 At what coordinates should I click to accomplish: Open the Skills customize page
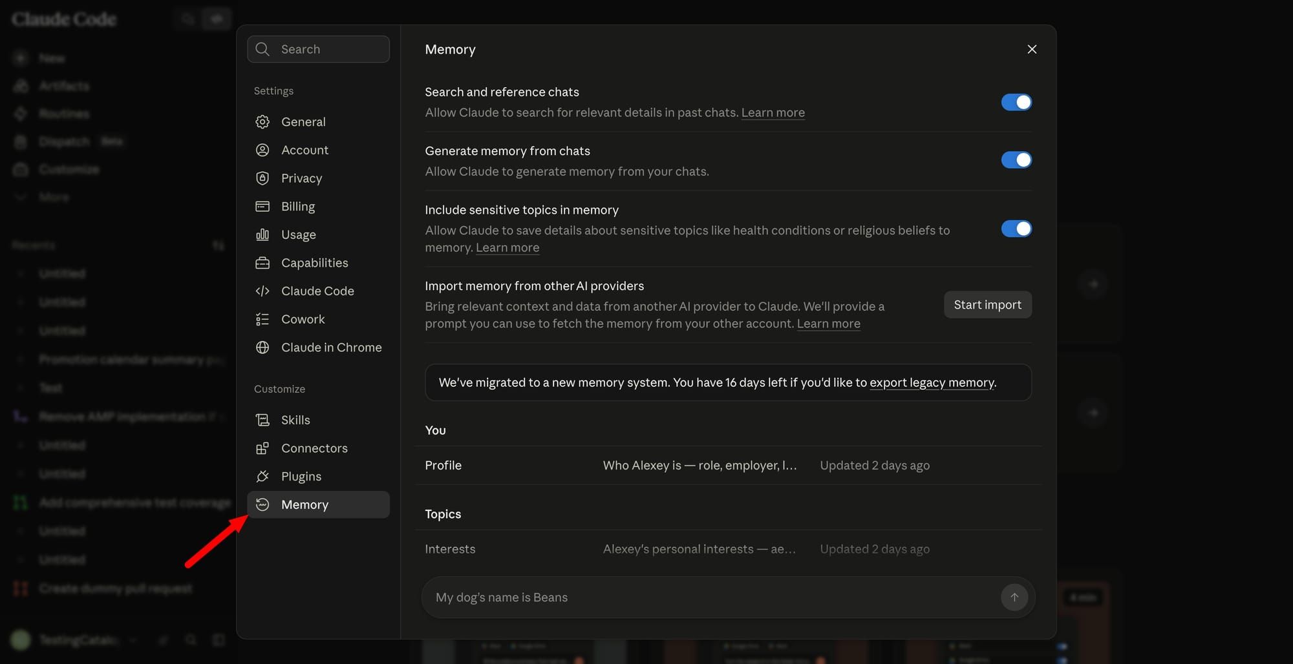click(318, 420)
